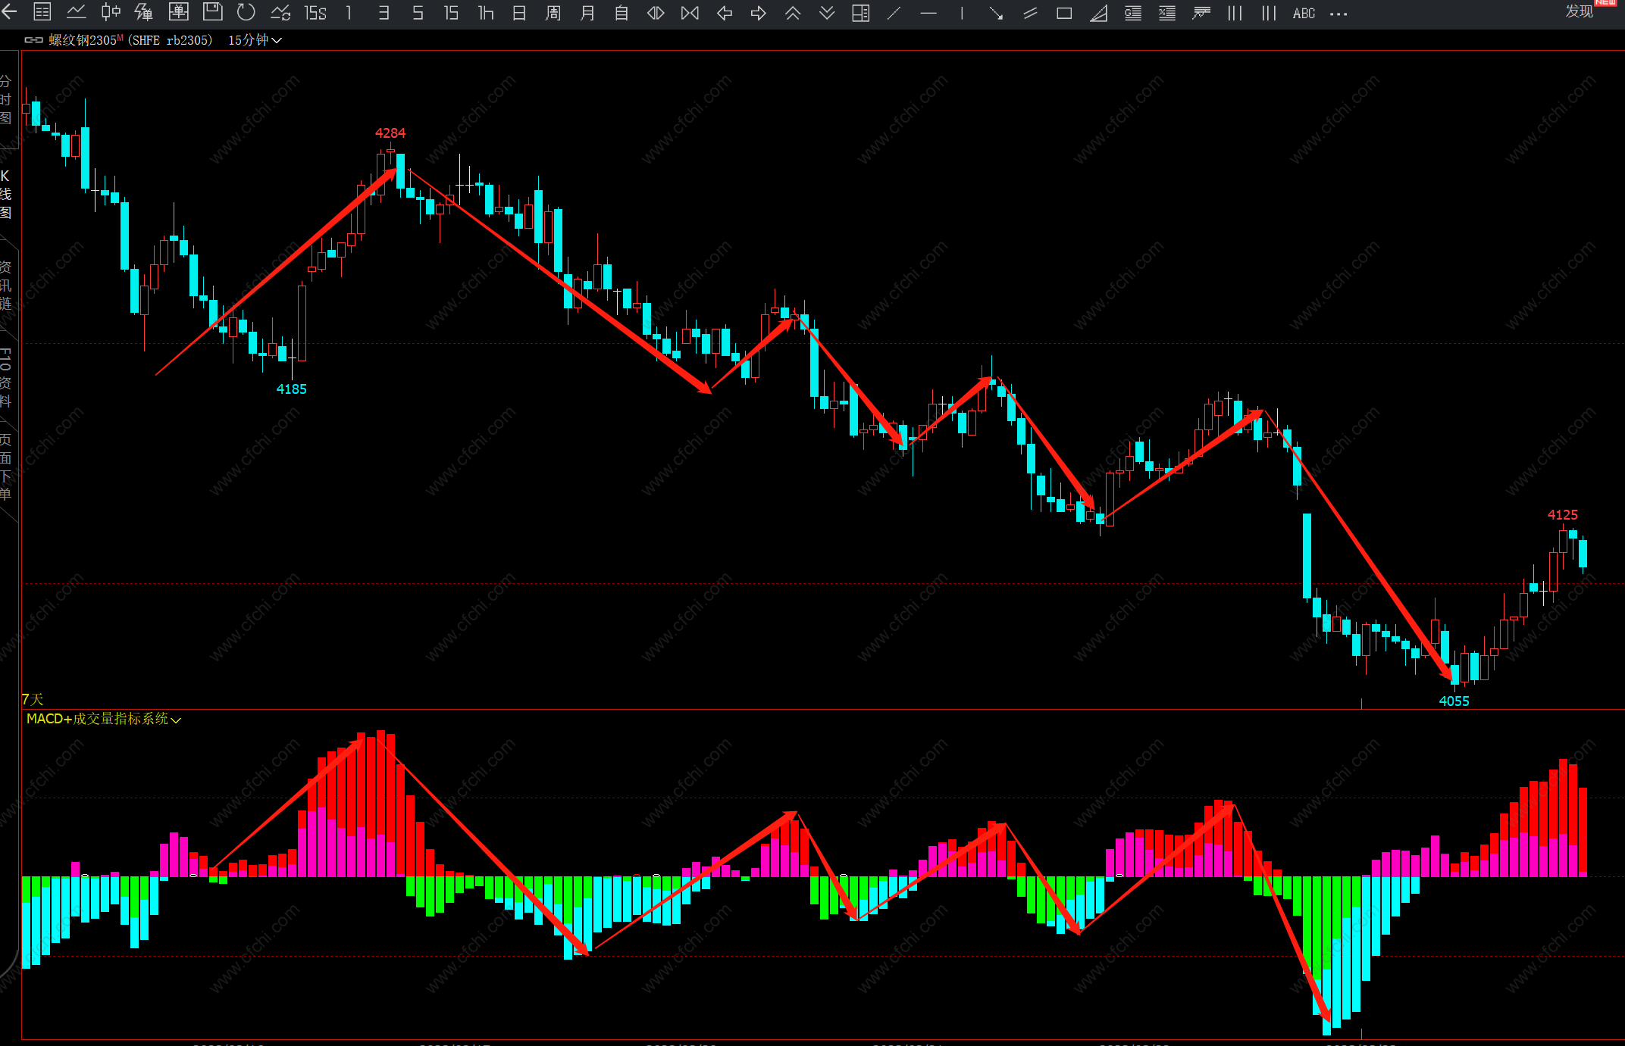Select the rectangle drawing tool
The width and height of the screenshot is (1625, 1046).
pyautogui.click(x=1064, y=13)
